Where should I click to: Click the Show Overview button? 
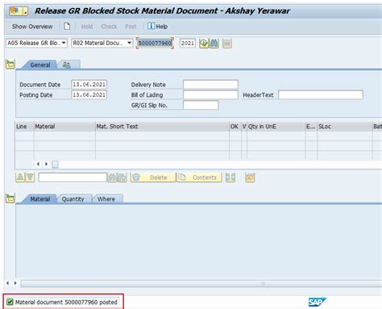point(32,27)
